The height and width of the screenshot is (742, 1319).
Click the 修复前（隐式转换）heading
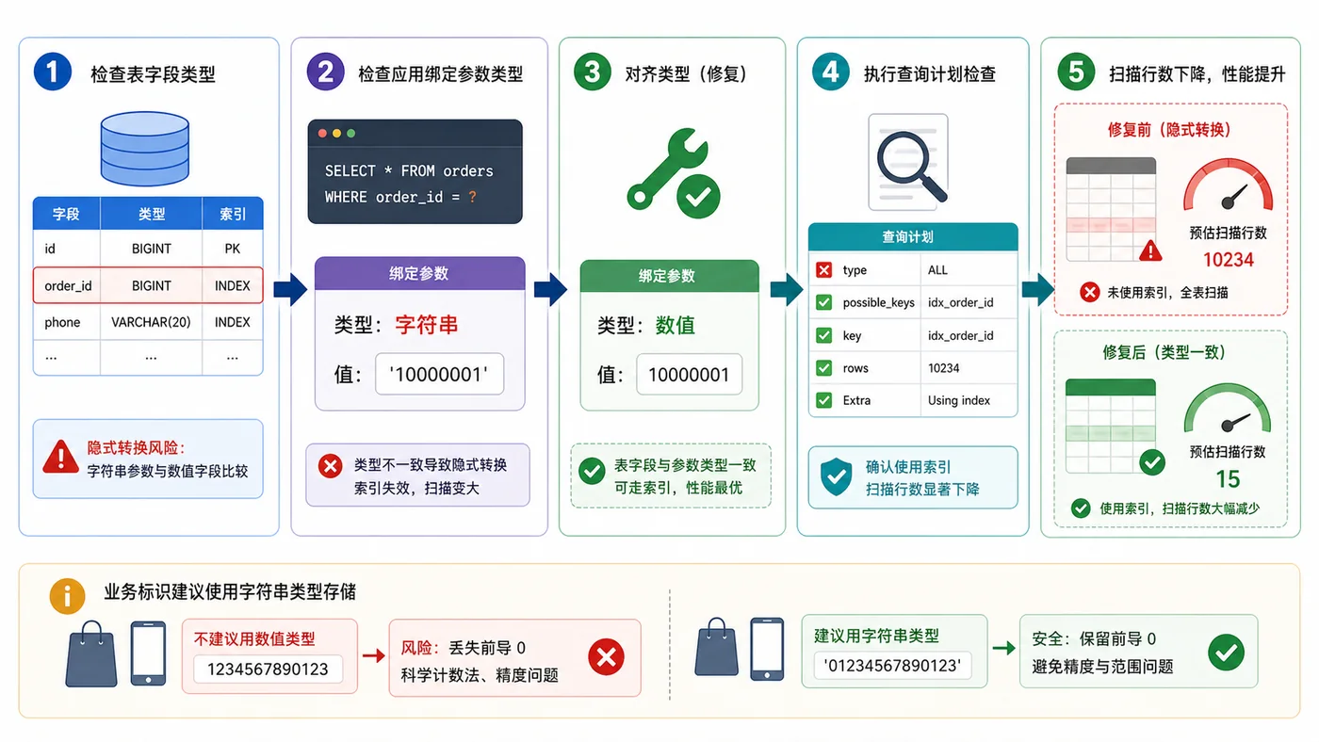coord(1169,130)
